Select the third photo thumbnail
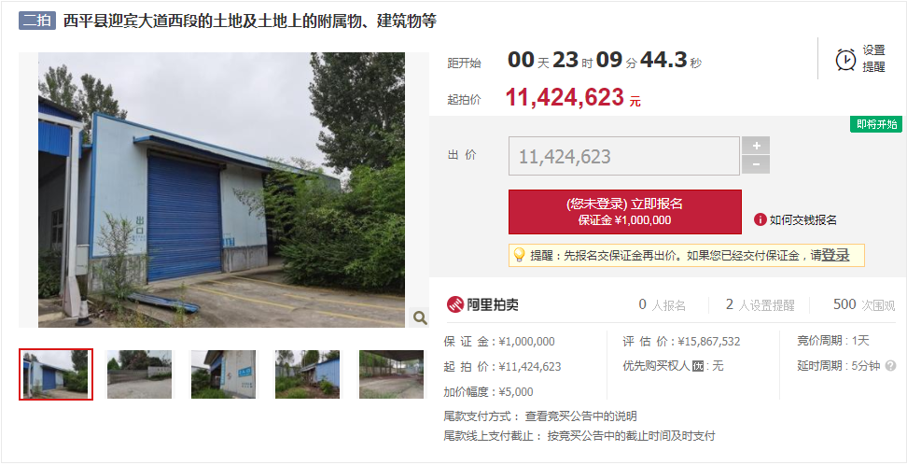The width and height of the screenshot is (907, 465). [x=223, y=374]
